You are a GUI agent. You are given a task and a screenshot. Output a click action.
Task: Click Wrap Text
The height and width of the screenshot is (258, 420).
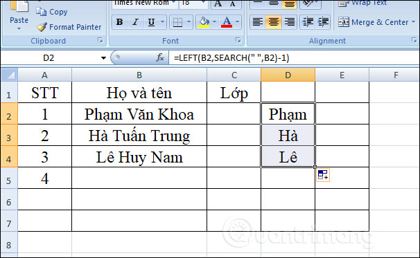362,3
